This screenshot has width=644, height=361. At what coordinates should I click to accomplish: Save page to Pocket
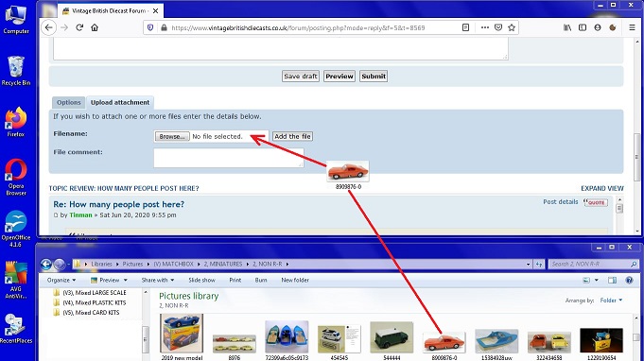pyautogui.click(x=498, y=27)
